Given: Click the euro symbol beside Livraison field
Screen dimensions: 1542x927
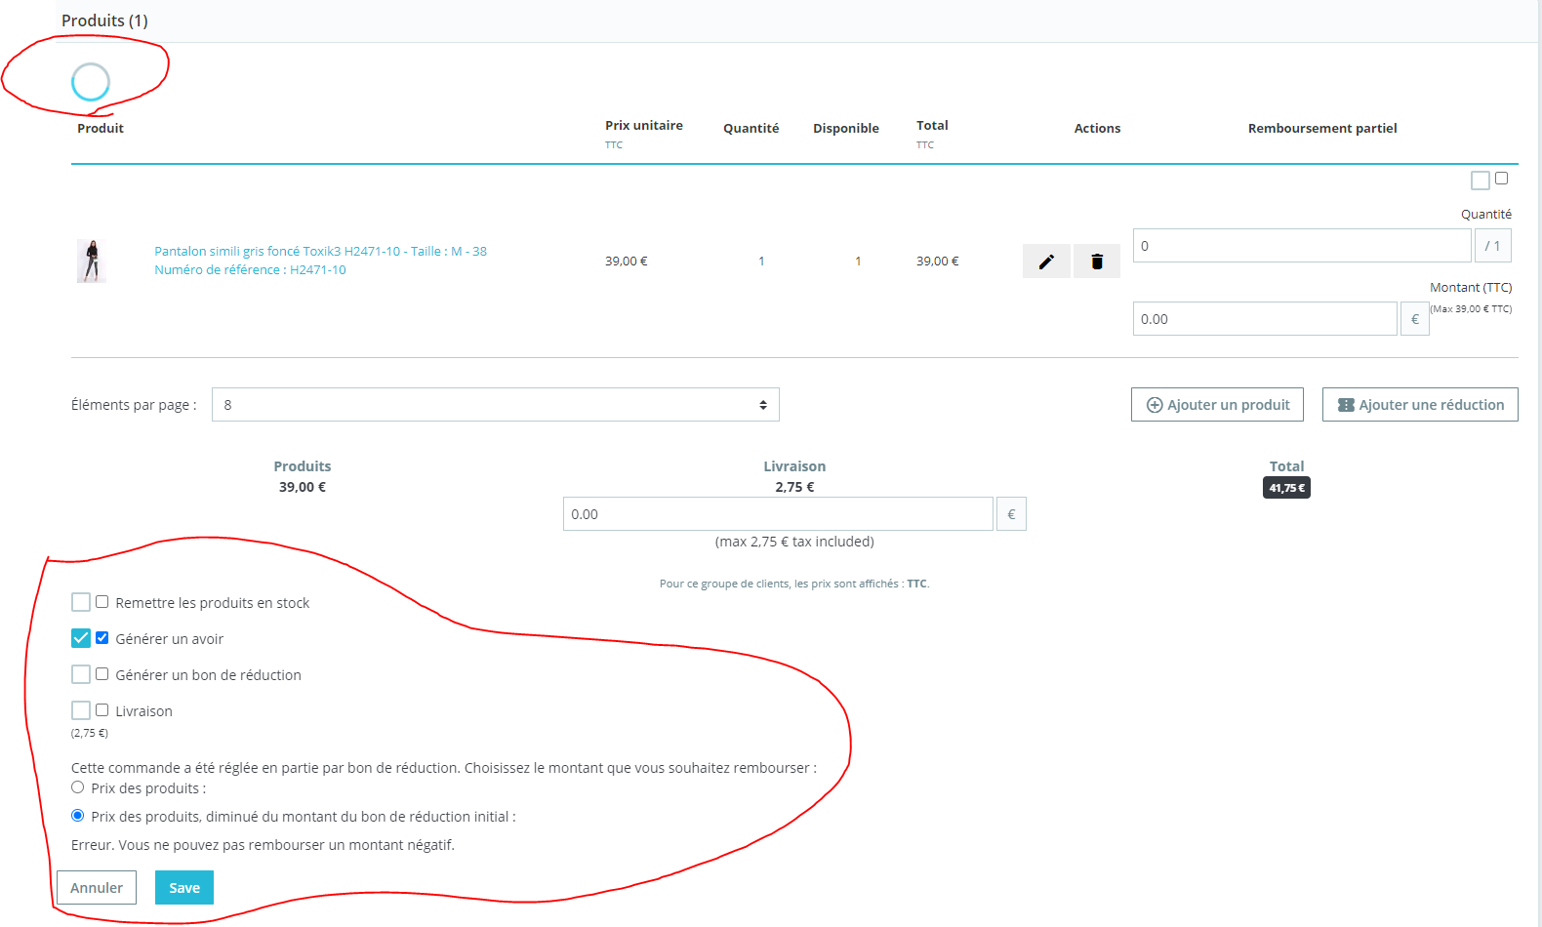Looking at the screenshot, I should (1011, 514).
